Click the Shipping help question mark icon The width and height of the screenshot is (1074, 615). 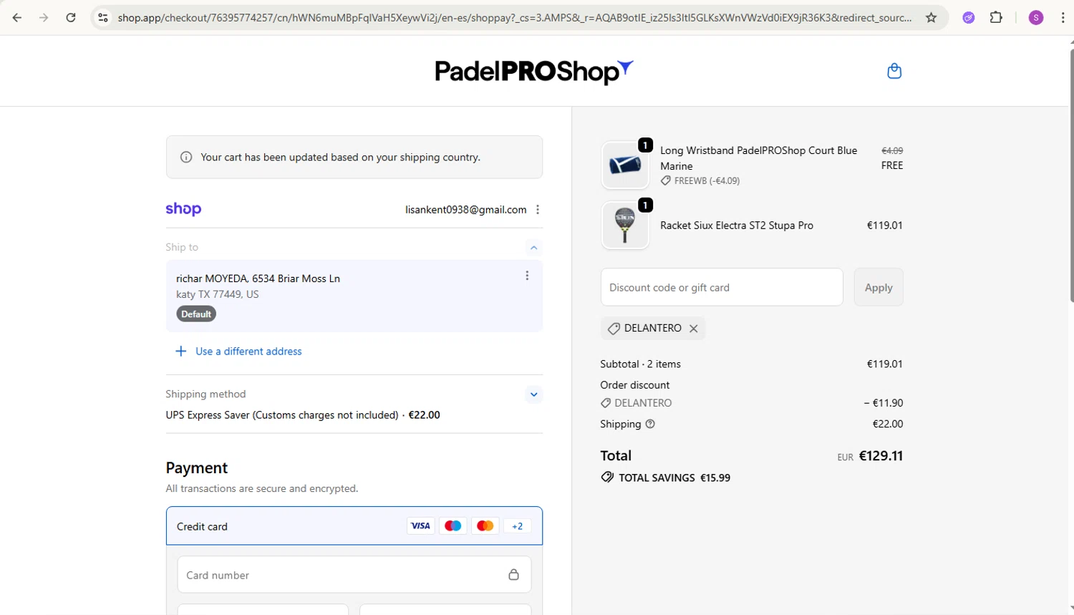coord(650,424)
